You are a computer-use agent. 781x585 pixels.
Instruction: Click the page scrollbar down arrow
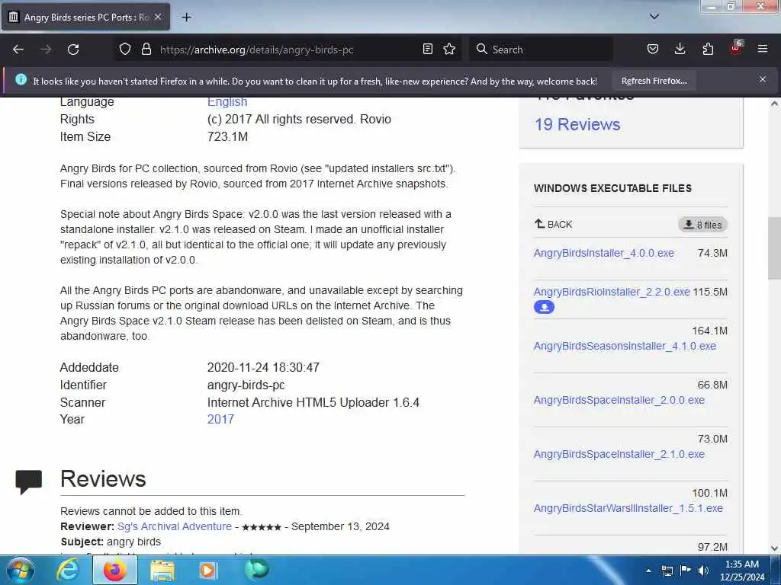774,548
